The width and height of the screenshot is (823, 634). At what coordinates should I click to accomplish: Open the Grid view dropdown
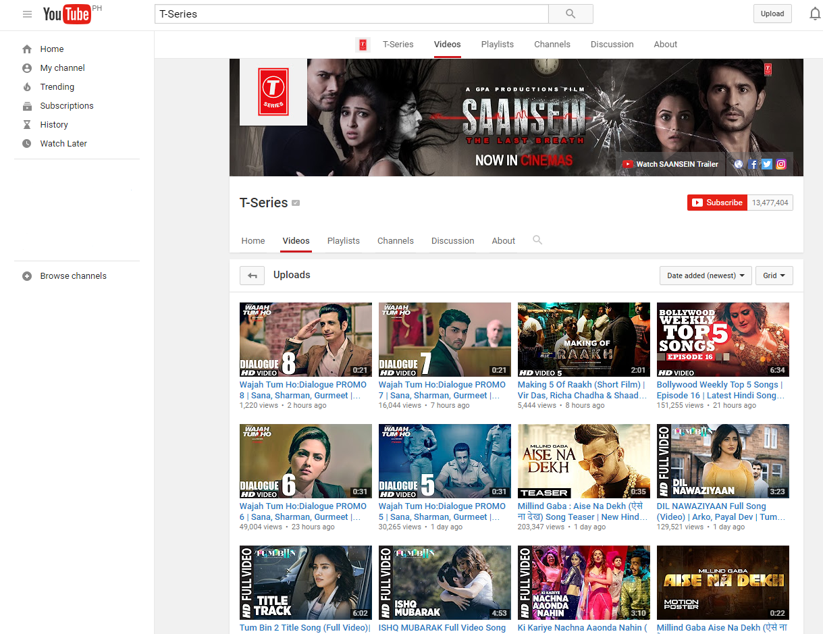point(774,275)
